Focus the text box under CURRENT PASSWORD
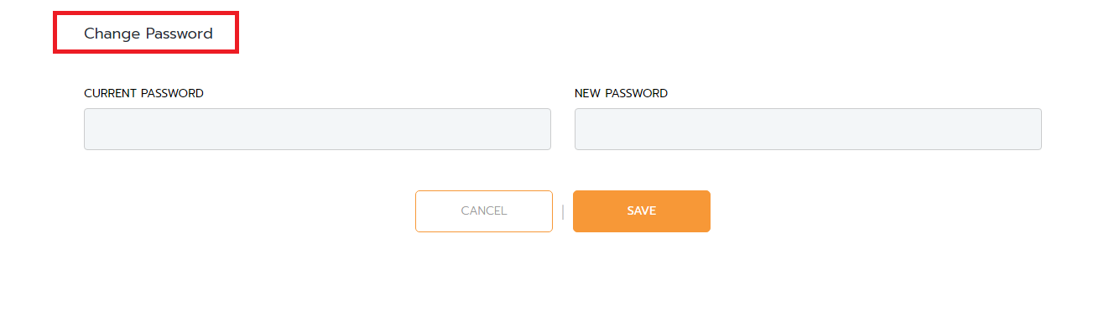 [317, 129]
